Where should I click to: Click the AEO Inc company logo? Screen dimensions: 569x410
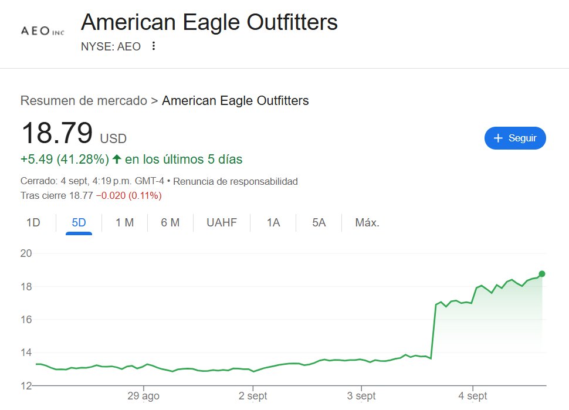pos(42,31)
